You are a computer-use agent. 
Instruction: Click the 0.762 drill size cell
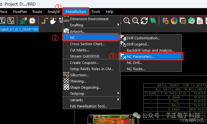point(174,101)
